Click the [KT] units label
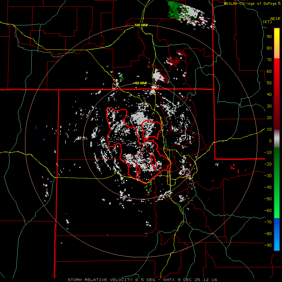This screenshot has height=282, width=282. (x=268, y=22)
